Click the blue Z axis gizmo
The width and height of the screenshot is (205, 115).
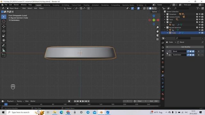154,16
